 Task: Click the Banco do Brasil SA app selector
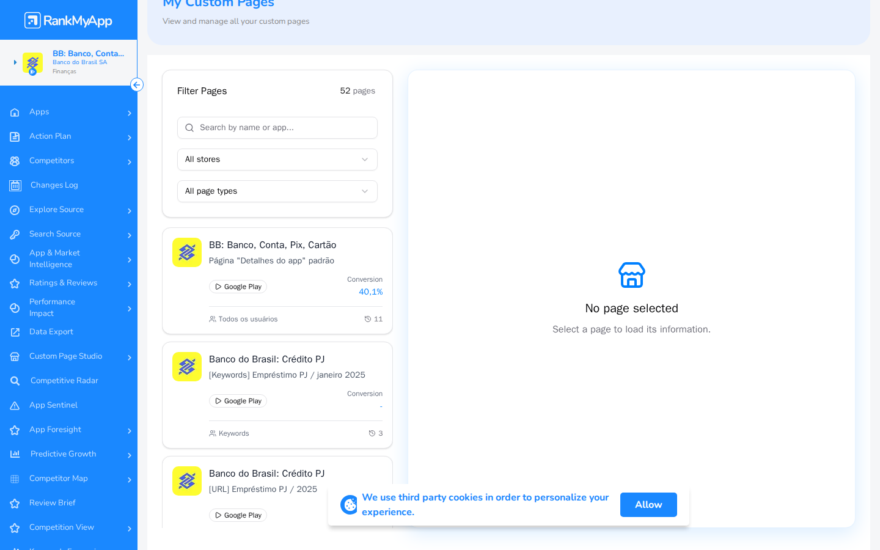tap(68, 62)
